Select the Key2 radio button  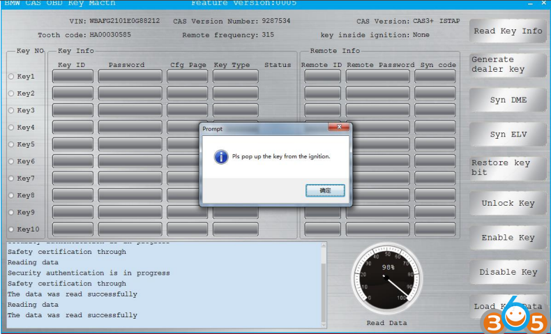click(x=11, y=93)
